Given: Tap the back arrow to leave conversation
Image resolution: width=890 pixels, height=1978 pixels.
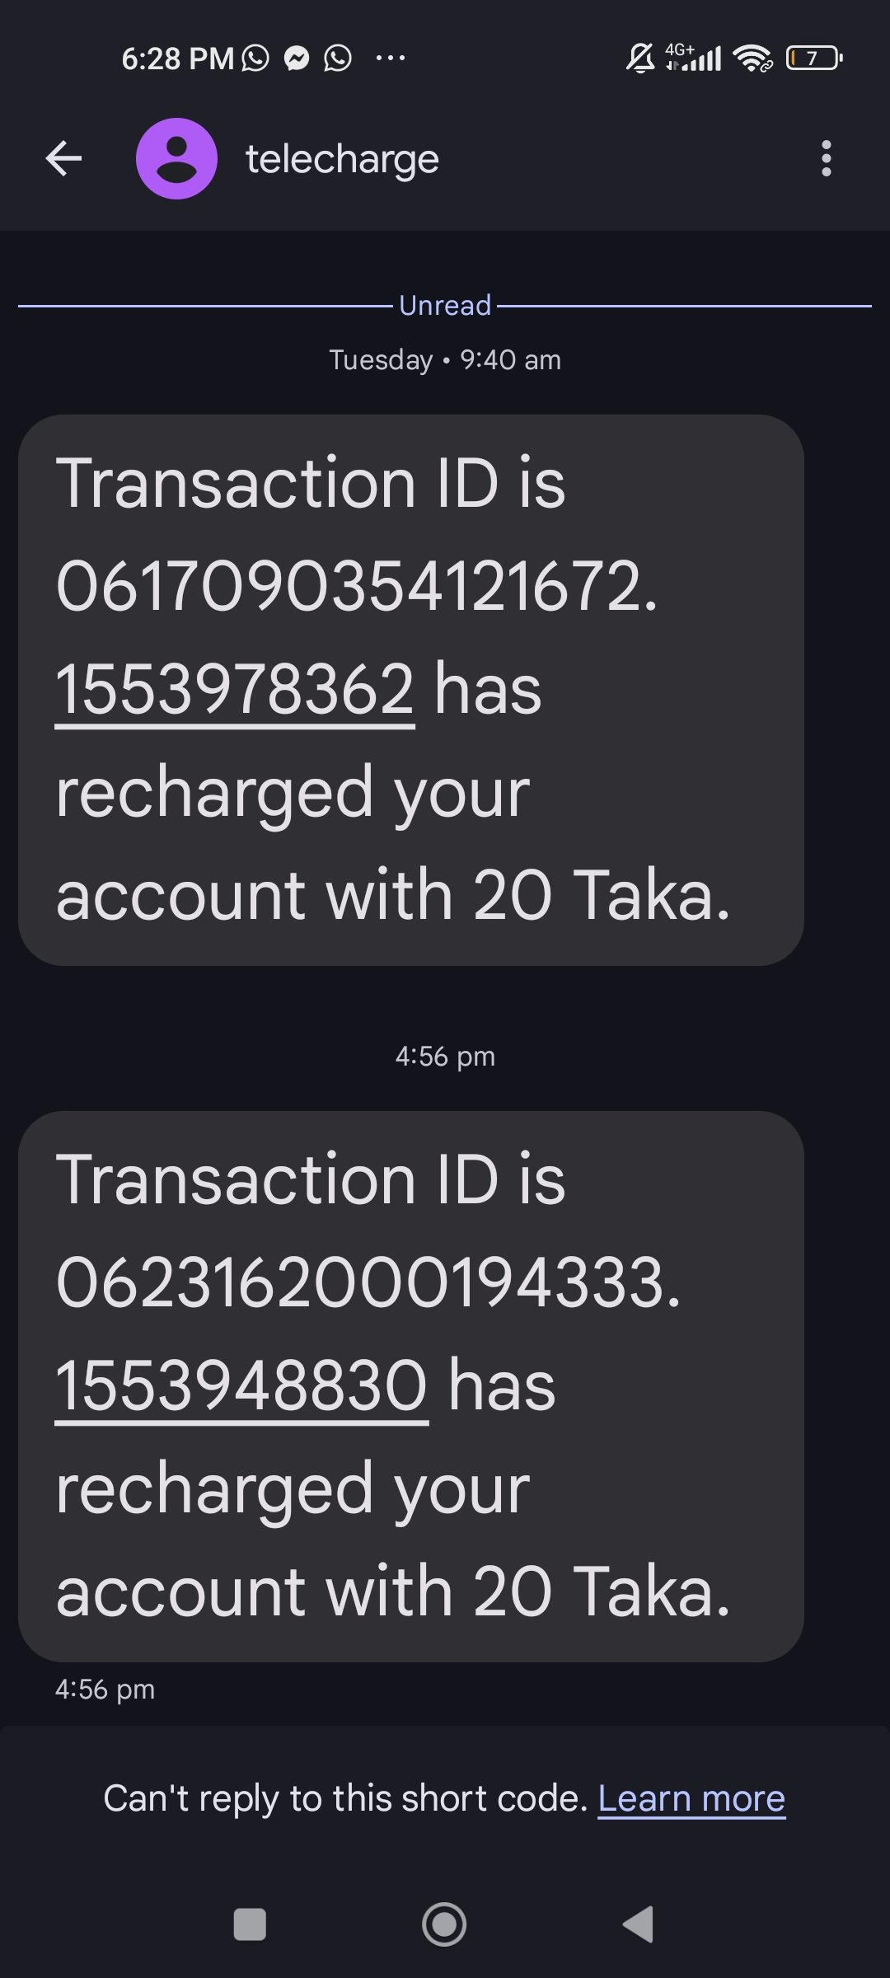Looking at the screenshot, I should pyautogui.click(x=63, y=158).
